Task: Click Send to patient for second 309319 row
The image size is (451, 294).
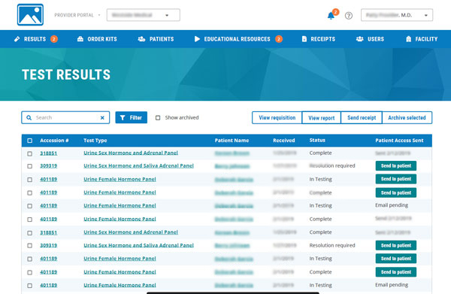Action: pyautogui.click(x=396, y=245)
